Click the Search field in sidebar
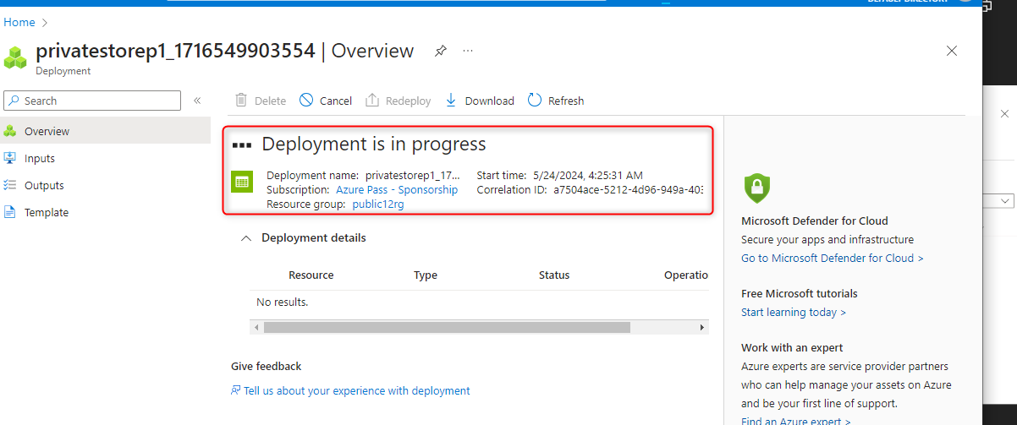Viewport: 1017px width, 425px height. click(x=92, y=101)
